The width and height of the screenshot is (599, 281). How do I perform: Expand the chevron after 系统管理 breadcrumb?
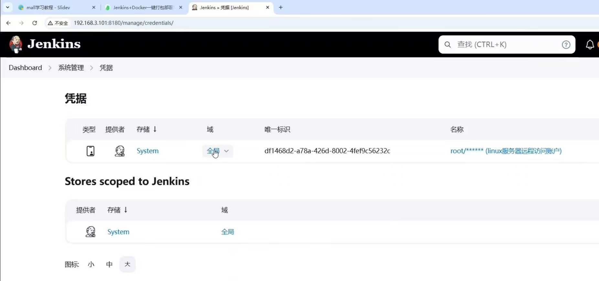(91, 68)
